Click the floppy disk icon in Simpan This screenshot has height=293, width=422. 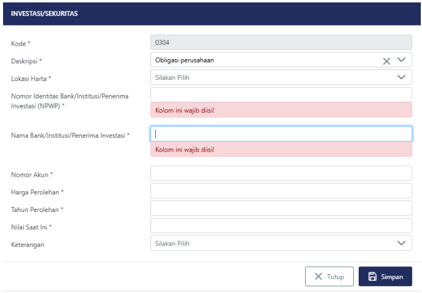coord(372,277)
